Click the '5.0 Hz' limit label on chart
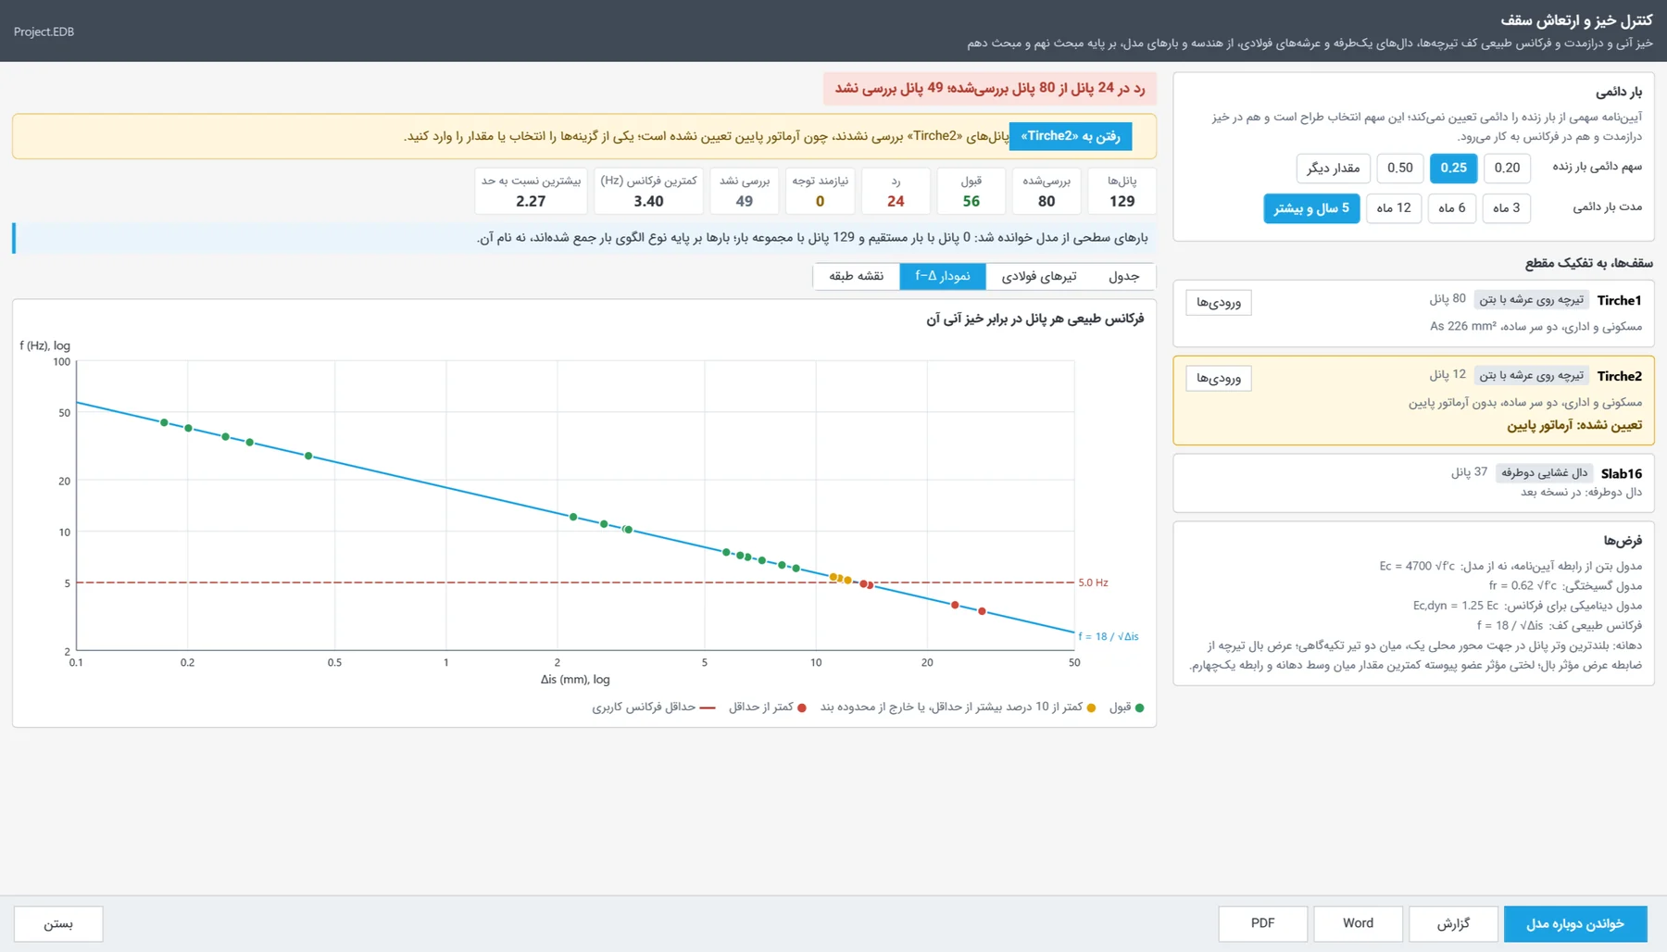Screen dimensions: 1667x952 pyautogui.click(x=1093, y=582)
